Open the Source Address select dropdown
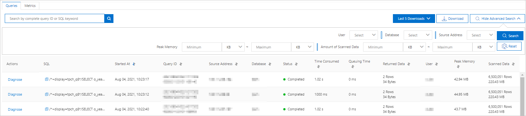Image resolution: width=526 pixels, height=116 pixels. (x=481, y=35)
